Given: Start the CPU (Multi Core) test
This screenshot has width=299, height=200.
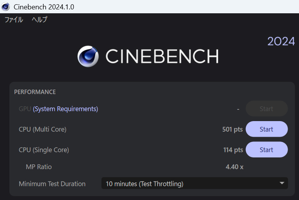Looking at the screenshot, I should click(267, 129).
